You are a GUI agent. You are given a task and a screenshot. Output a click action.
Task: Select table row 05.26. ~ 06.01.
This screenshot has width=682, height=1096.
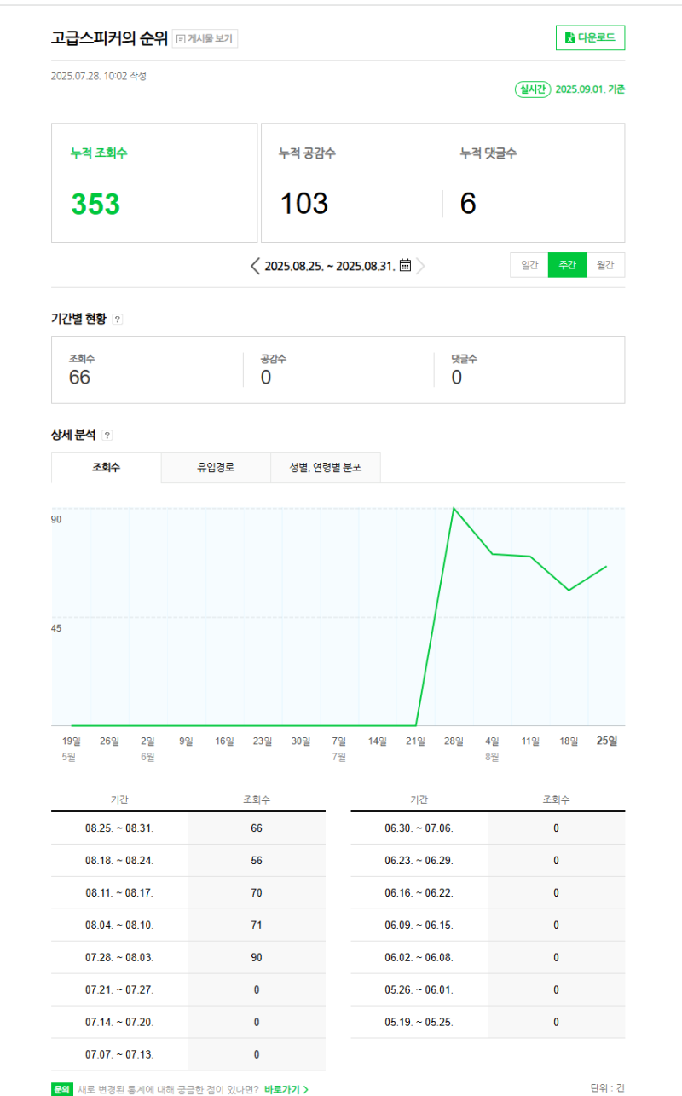(488, 990)
